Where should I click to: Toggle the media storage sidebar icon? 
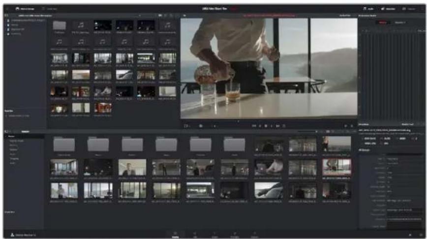click(6, 16)
